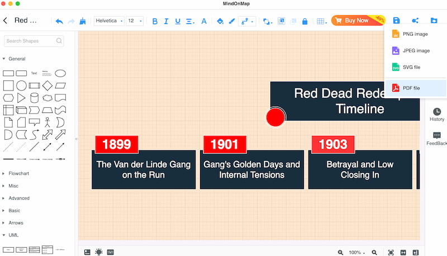This screenshot has height=256, width=447.
Task: Expand the Misc shapes section
Action: click(11, 186)
